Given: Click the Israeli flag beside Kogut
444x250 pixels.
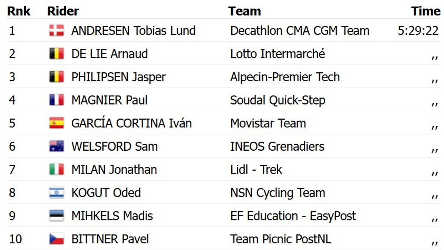Looking at the screenshot, I should [x=57, y=193].
